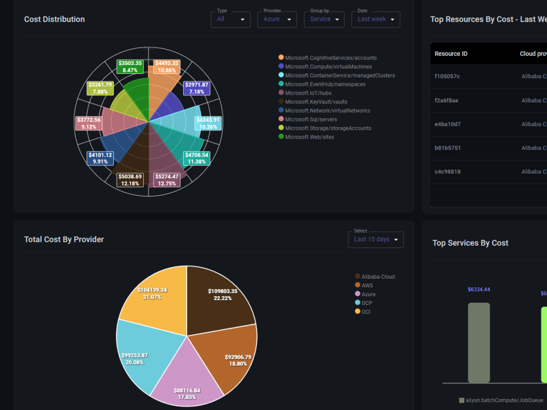Open the Date dropdown set to Last week

(376, 20)
